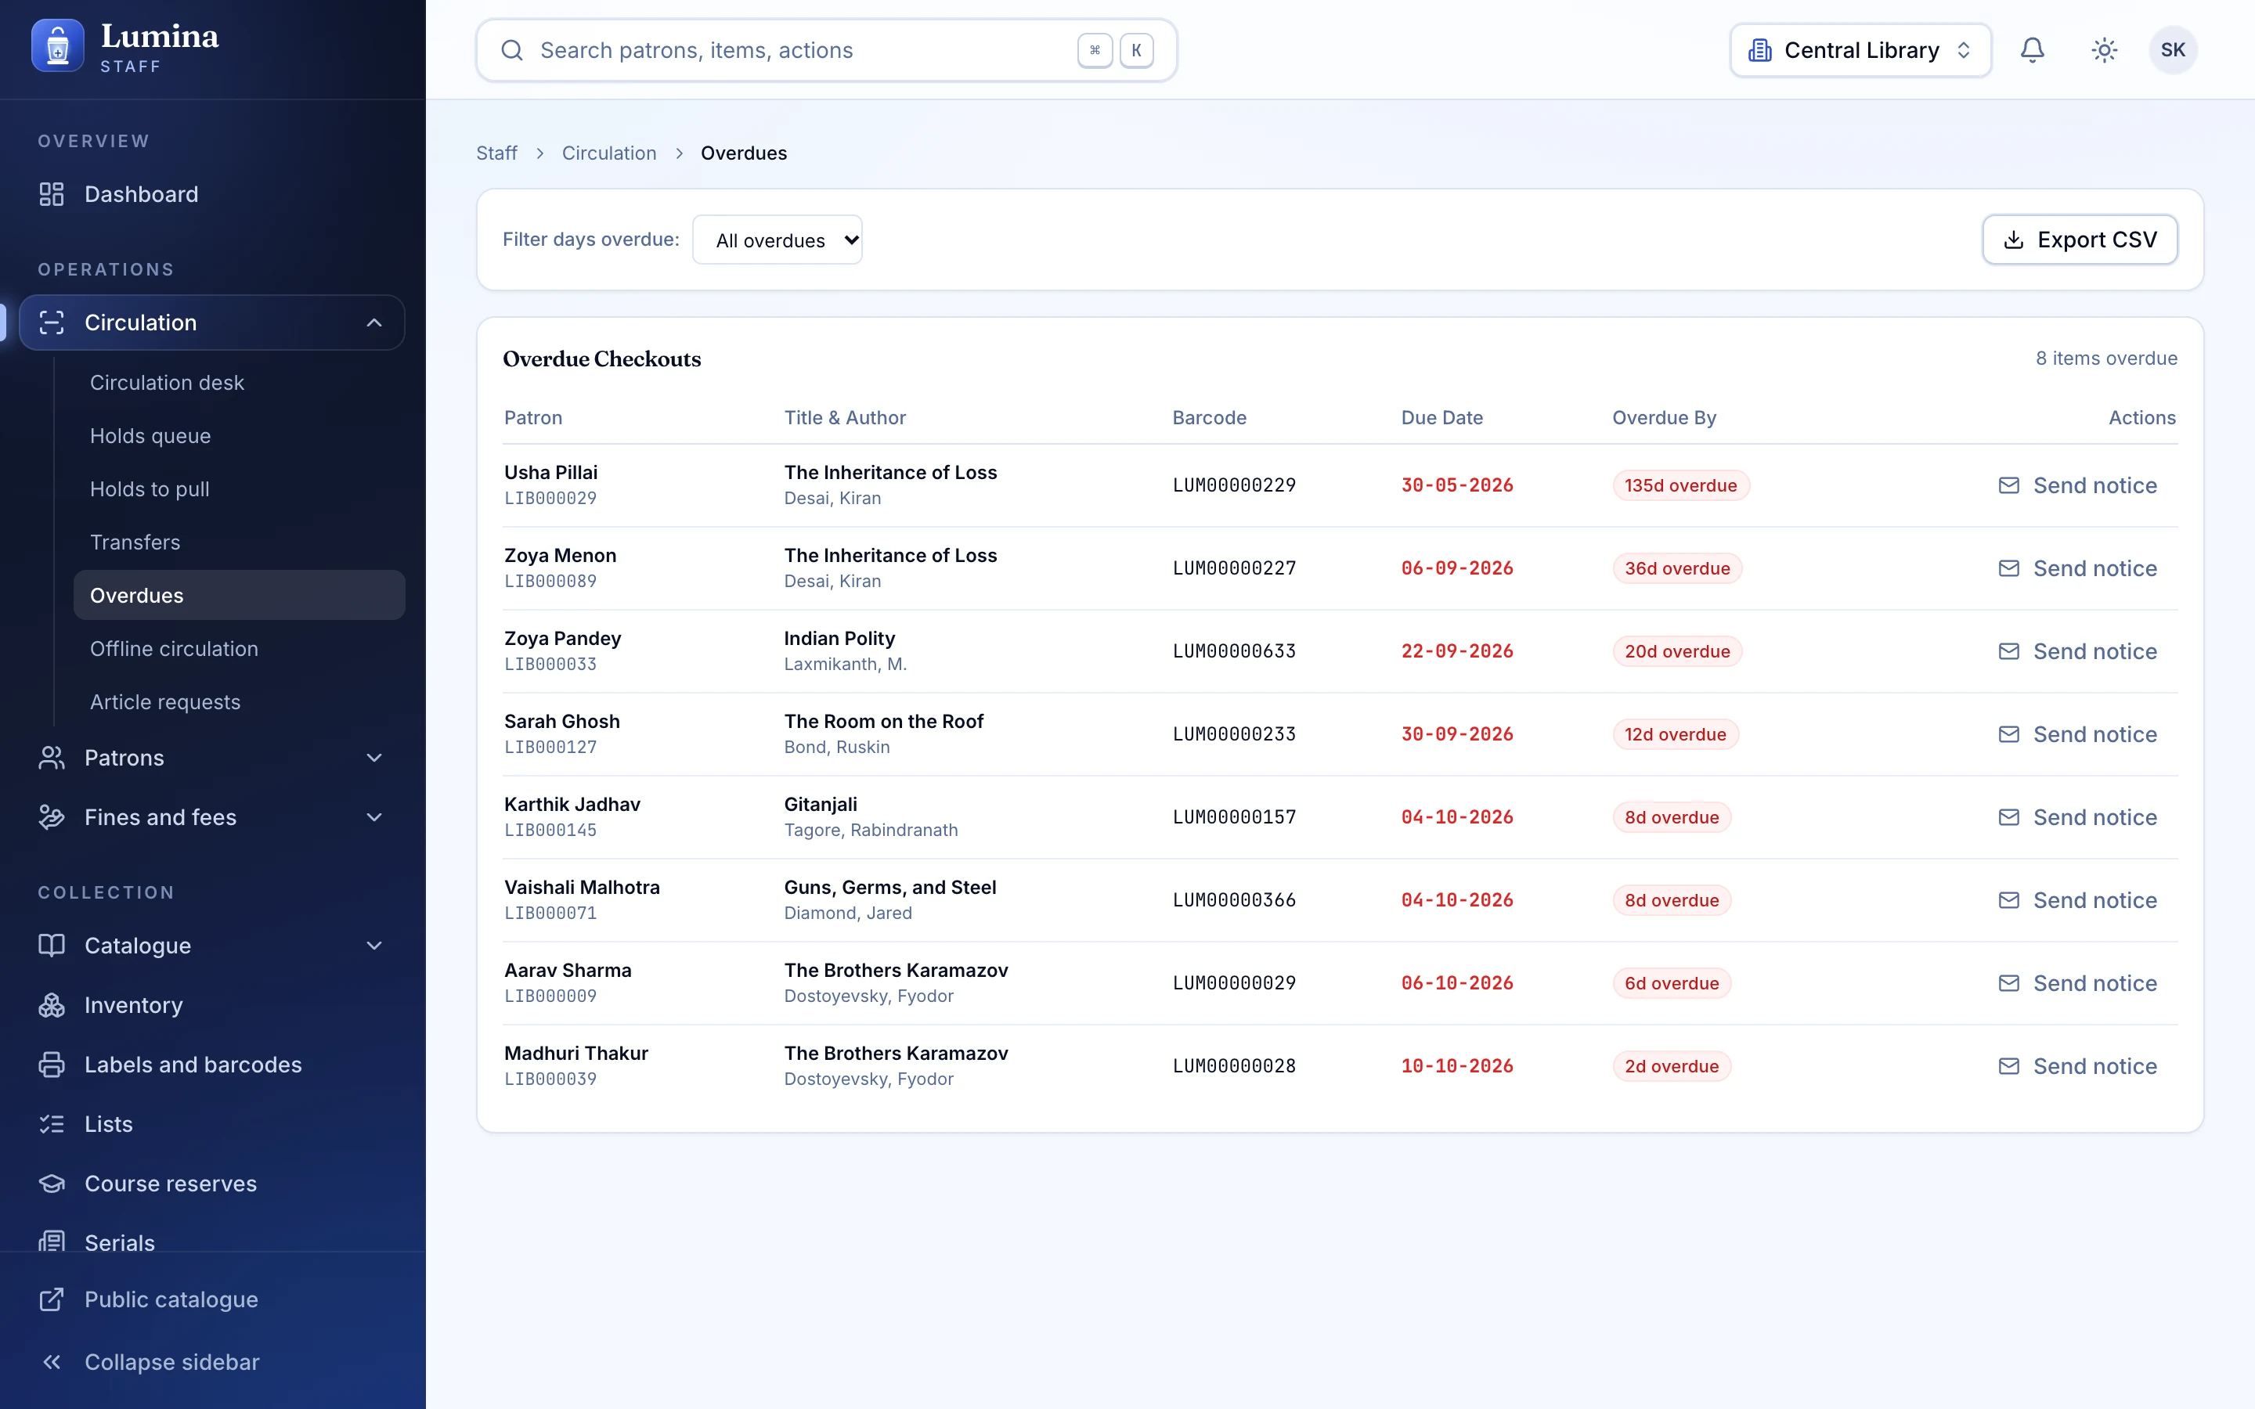This screenshot has width=2255, height=1409.
Task: Open Article requests in sidebar
Action: 239,701
